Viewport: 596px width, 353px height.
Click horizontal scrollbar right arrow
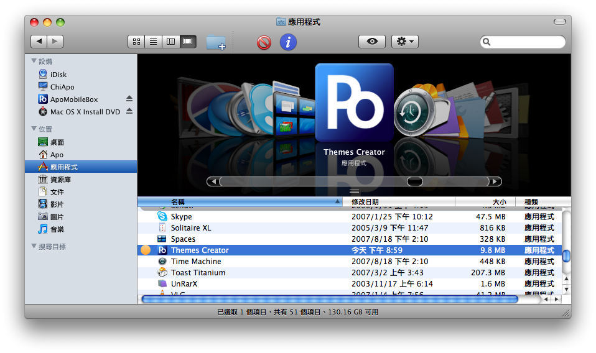point(556,300)
